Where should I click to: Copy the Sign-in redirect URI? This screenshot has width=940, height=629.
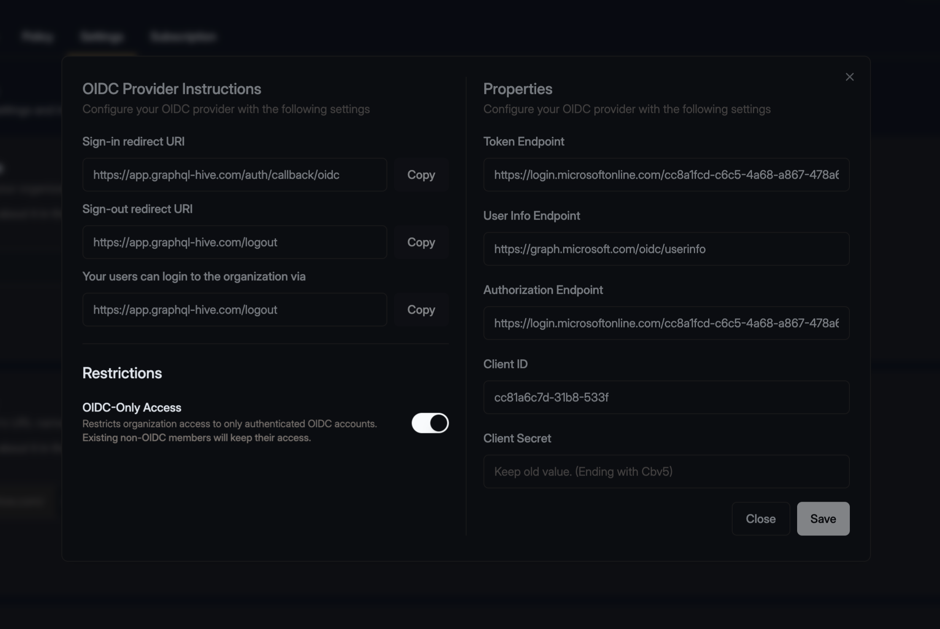421,175
